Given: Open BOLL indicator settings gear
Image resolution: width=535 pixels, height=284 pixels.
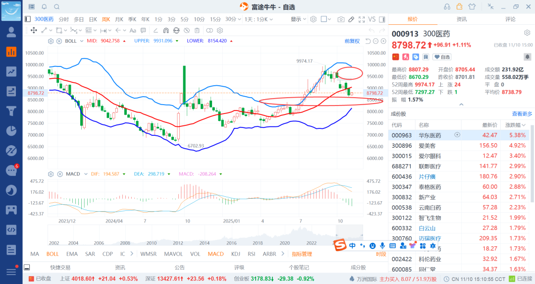Looking at the screenshot, I should [x=51, y=41].
